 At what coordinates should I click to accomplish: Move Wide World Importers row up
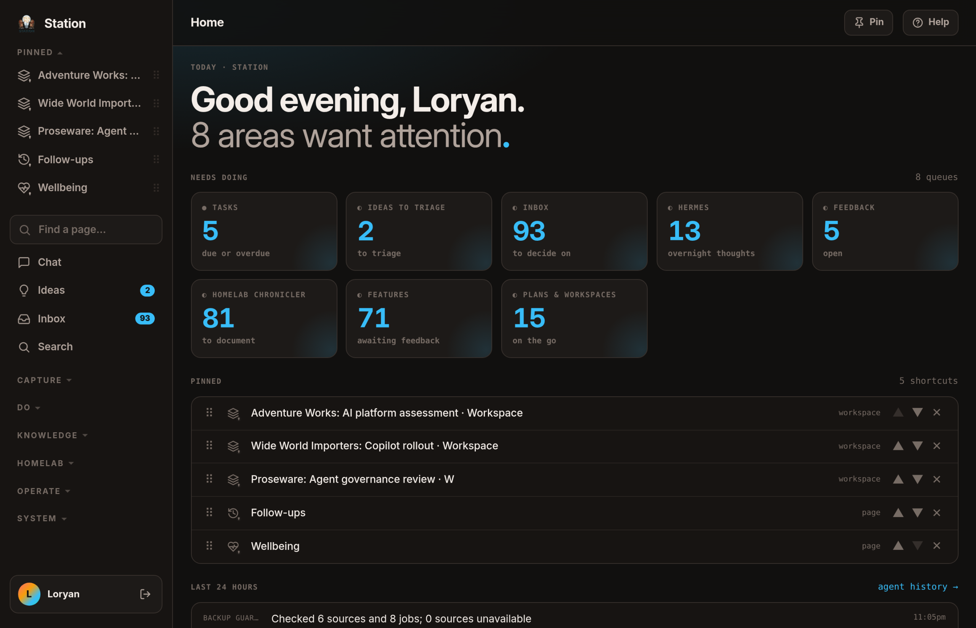tap(898, 446)
